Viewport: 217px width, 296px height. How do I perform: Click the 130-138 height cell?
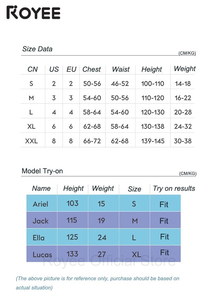(x=153, y=126)
